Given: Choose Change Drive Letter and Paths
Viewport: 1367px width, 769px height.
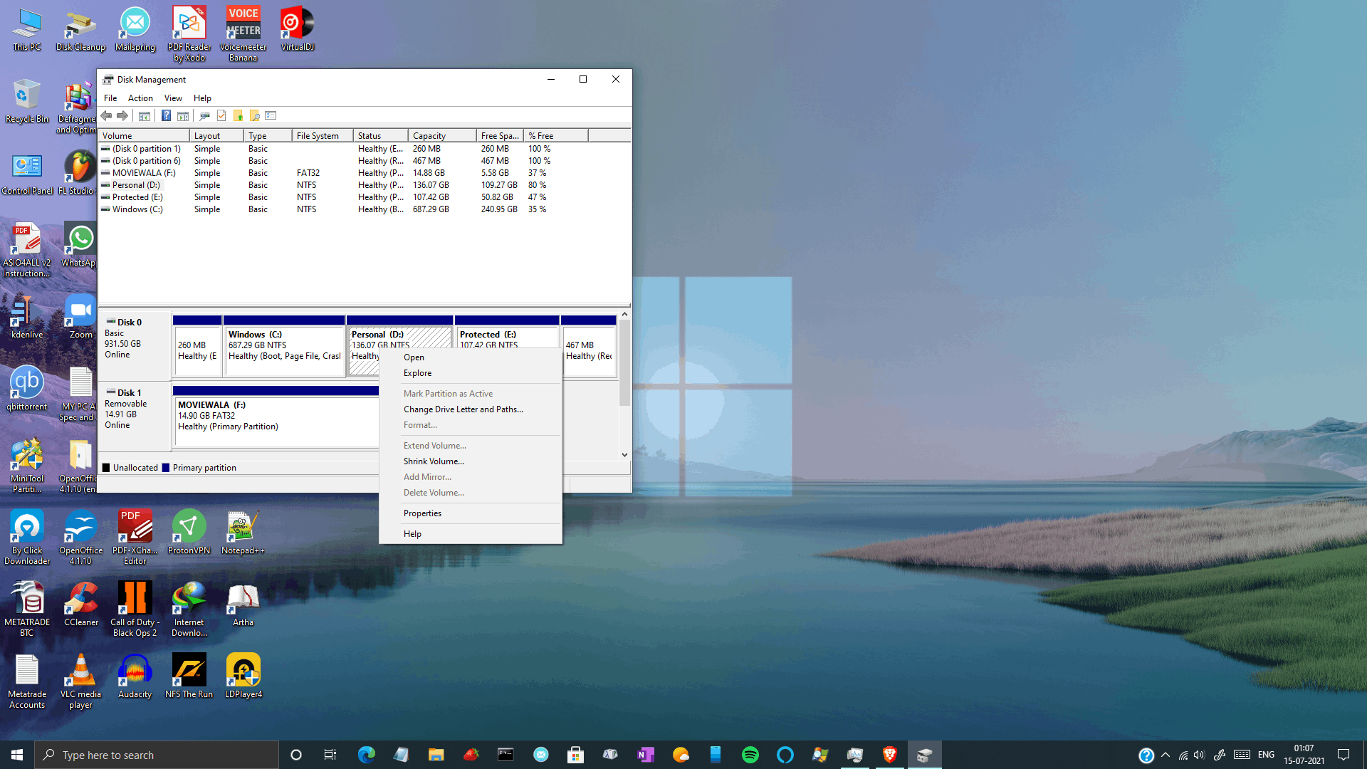Looking at the screenshot, I should [471, 409].
